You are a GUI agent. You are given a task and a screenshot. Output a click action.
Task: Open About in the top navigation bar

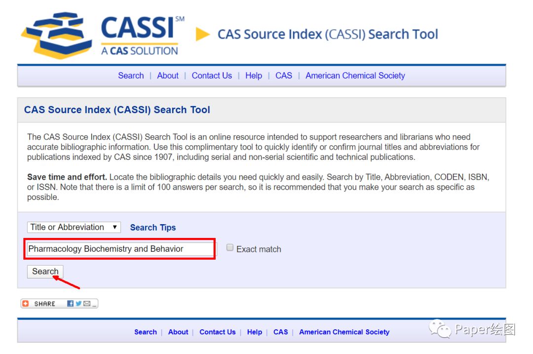pos(168,76)
